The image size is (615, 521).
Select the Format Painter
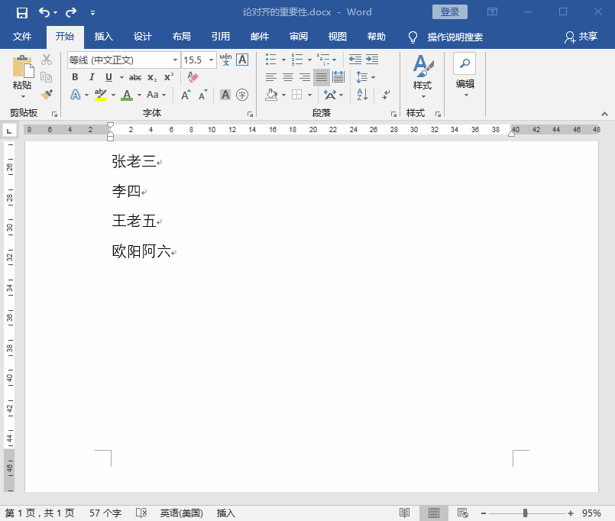pyautogui.click(x=47, y=94)
